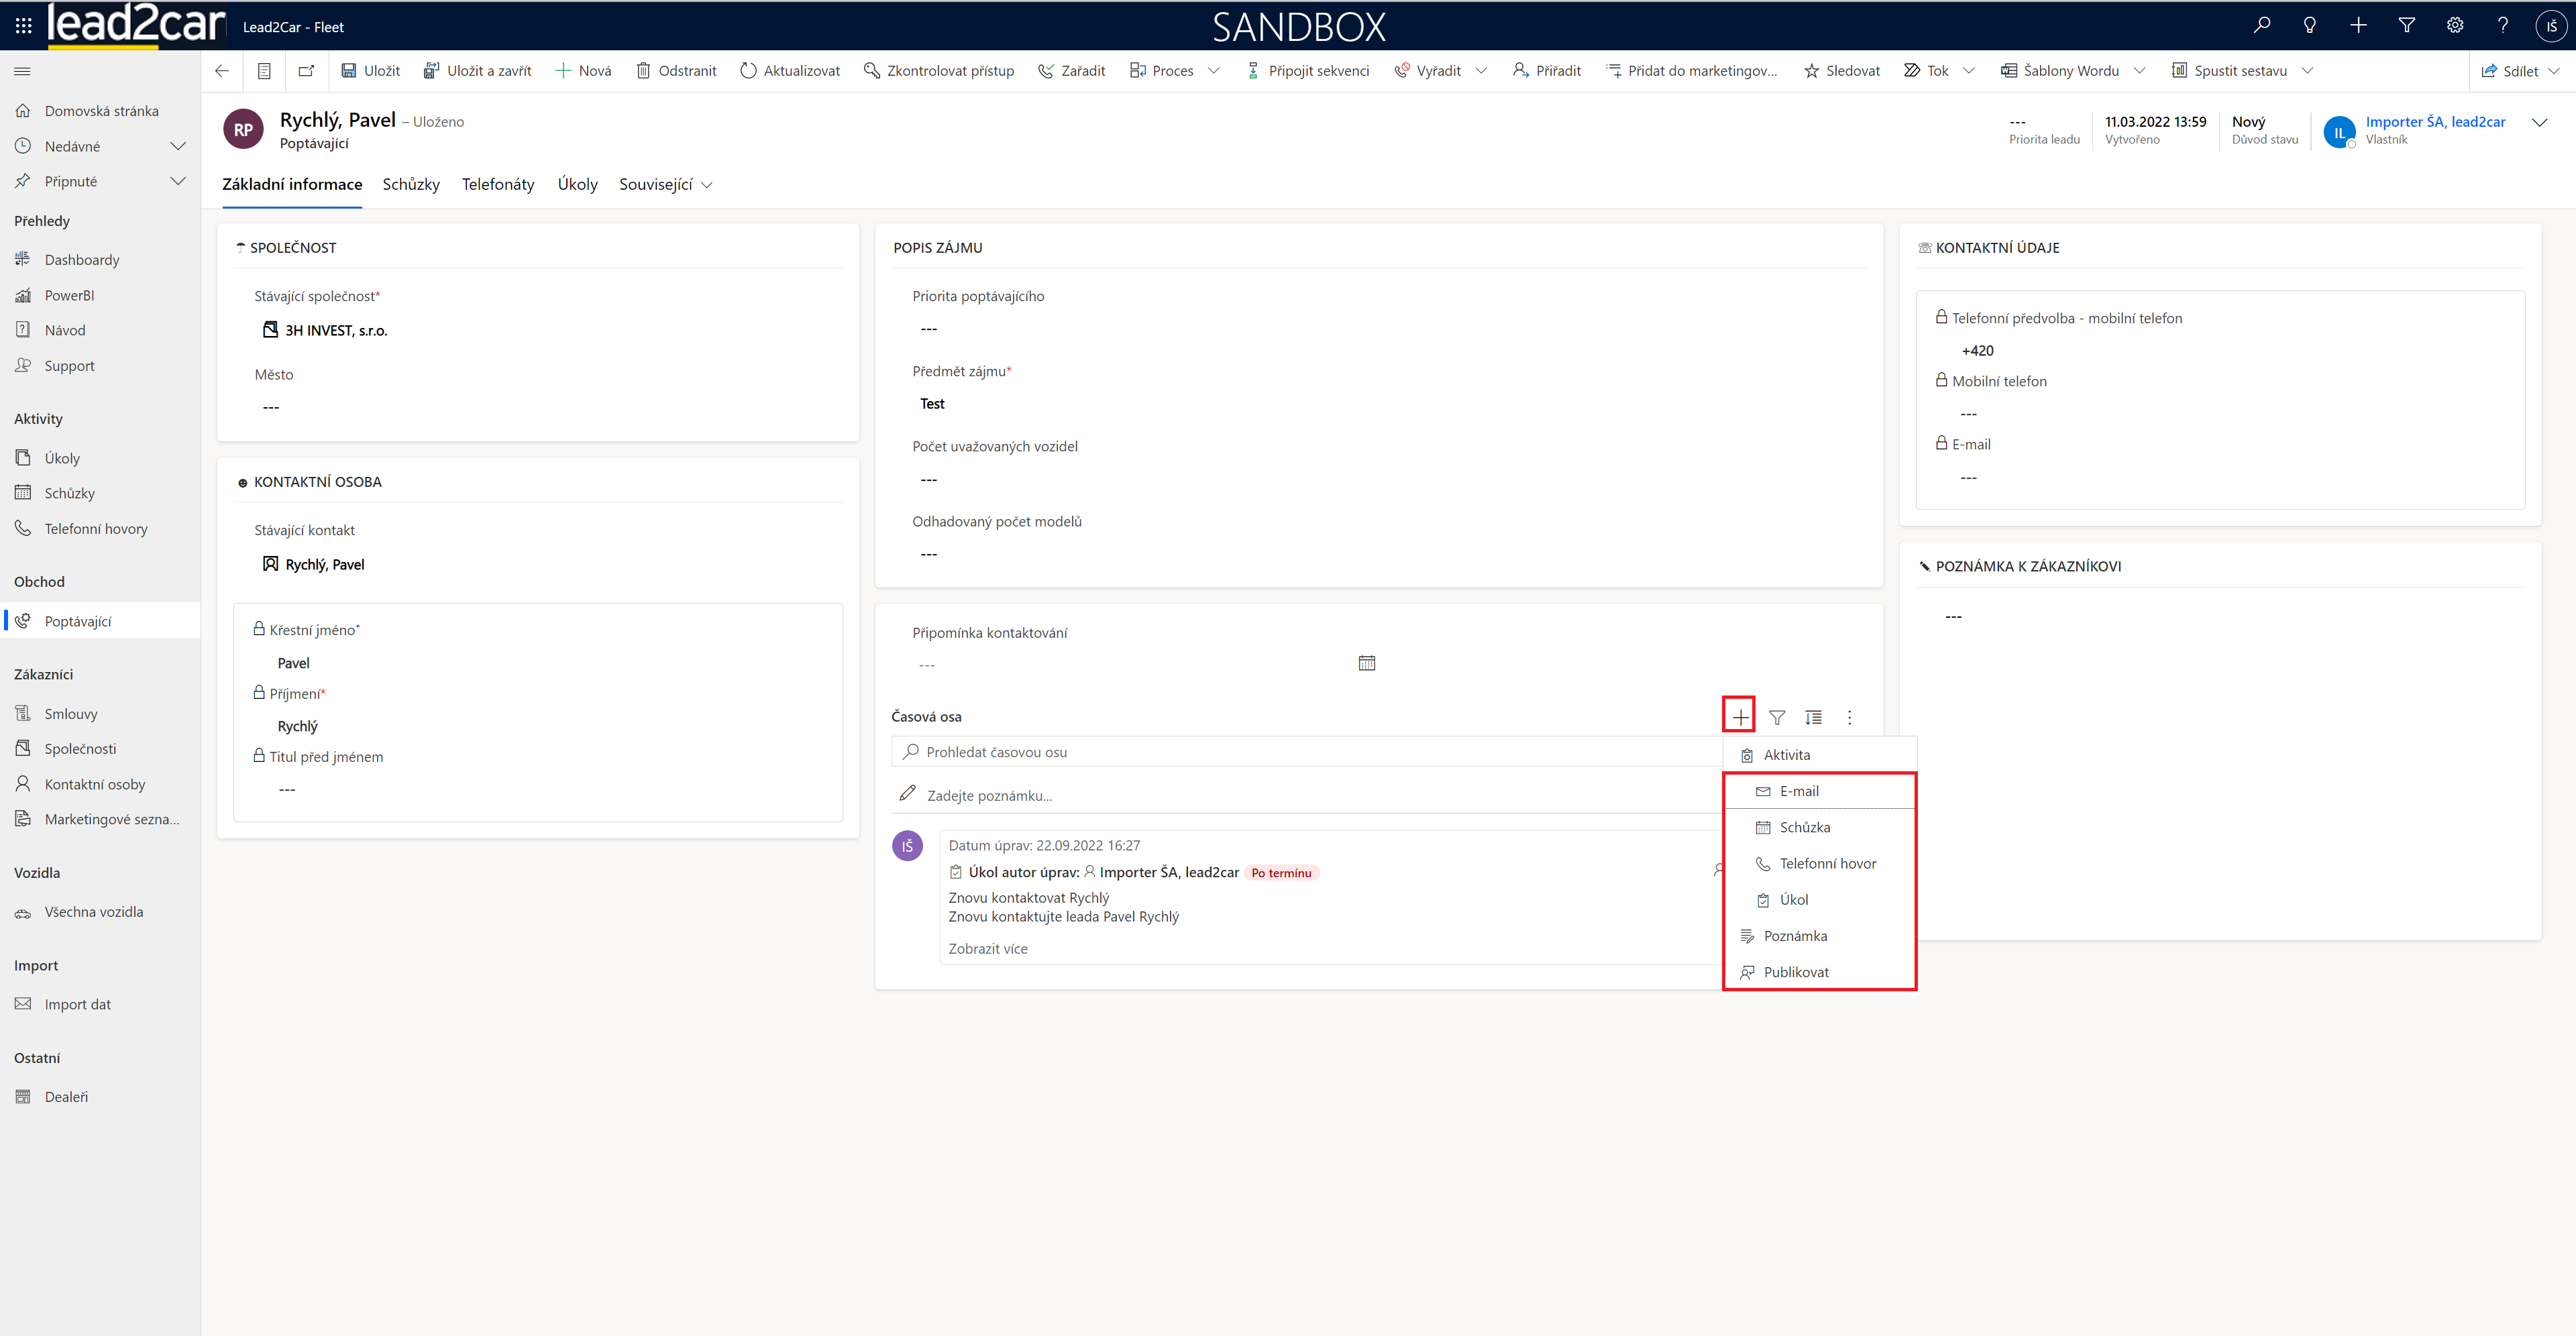Click the plus icon in Časová osa
Screen dimensions: 2576x1336
(1740, 717)
